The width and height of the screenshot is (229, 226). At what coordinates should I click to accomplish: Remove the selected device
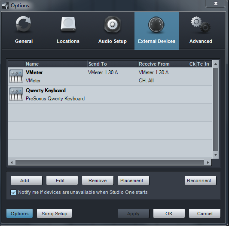[x=98, y=181]
